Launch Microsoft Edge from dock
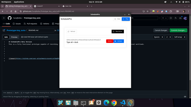The height and width of the screenshot is (107, 191). click(x=106, y=103)
